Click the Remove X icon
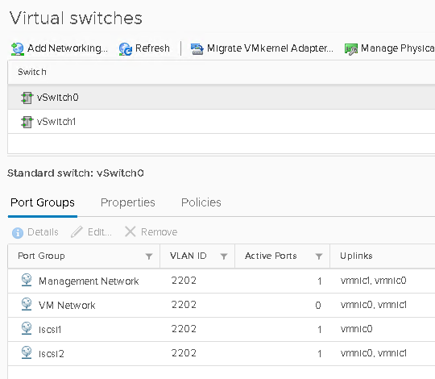The image size is (435, 379). pos(130,231)
